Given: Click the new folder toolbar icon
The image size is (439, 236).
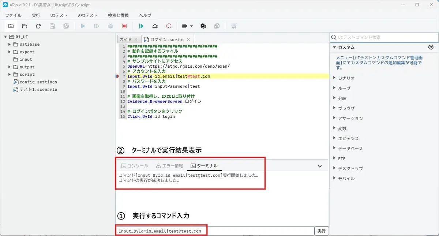Looking at the screenshot, I should point(11,26).
